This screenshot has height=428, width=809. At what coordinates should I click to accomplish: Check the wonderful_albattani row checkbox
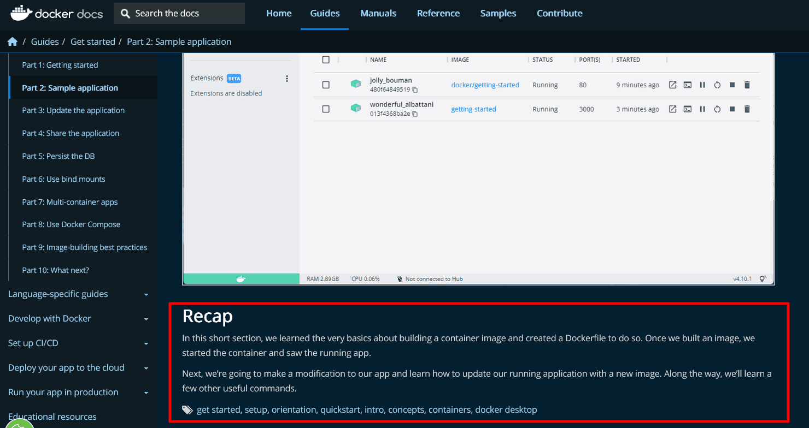(326, 109)
